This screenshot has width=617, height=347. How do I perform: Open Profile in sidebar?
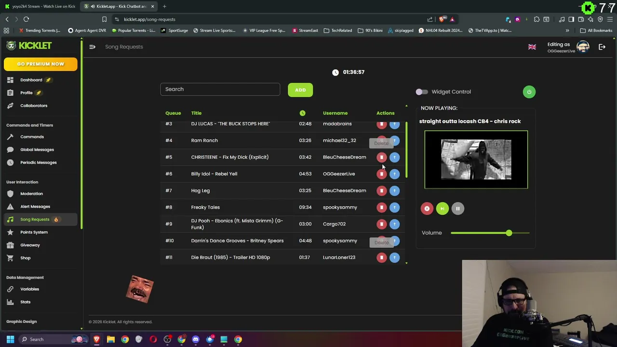point(27,93)
